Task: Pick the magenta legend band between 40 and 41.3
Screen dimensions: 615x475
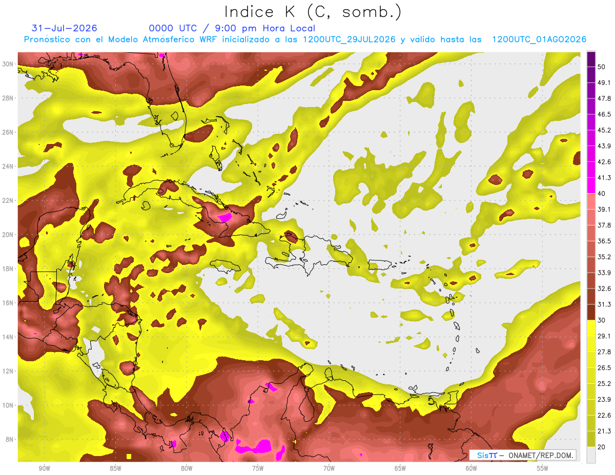Action: coord(591,185)
